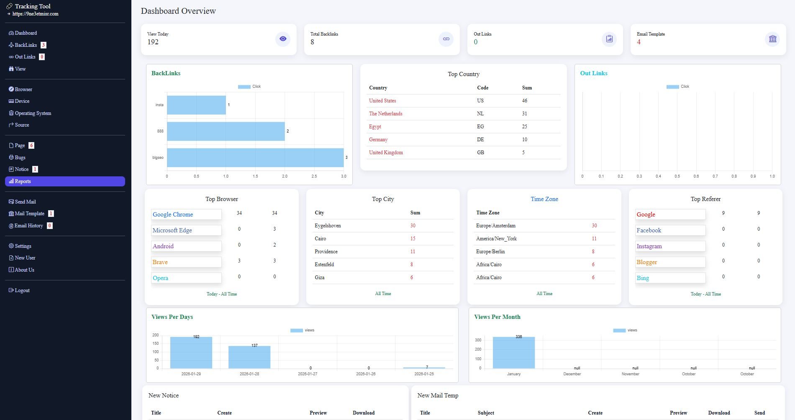The height and width of the screenshot is (420, 795).
Task: Click Europe/Amsterdam time zone row
Action: [x=544, y=226]
